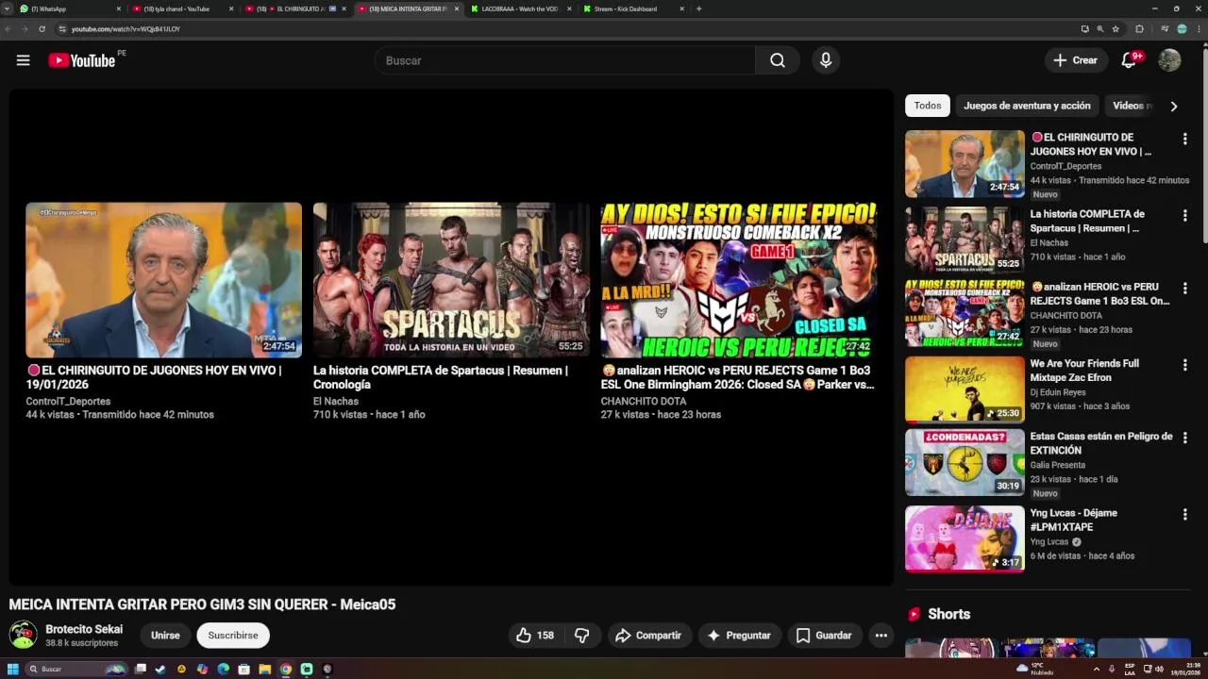Close the Stream - Kick Dashboard tab
Viewport: 1208px width, 679px height.
tap(681, 8)
